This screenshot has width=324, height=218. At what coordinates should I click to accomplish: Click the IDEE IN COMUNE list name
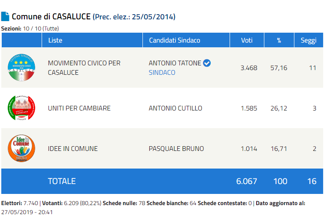[x=73, y=149]
